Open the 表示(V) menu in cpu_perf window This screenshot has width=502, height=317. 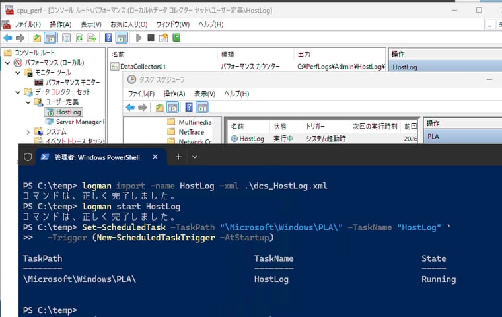(91, 24)
